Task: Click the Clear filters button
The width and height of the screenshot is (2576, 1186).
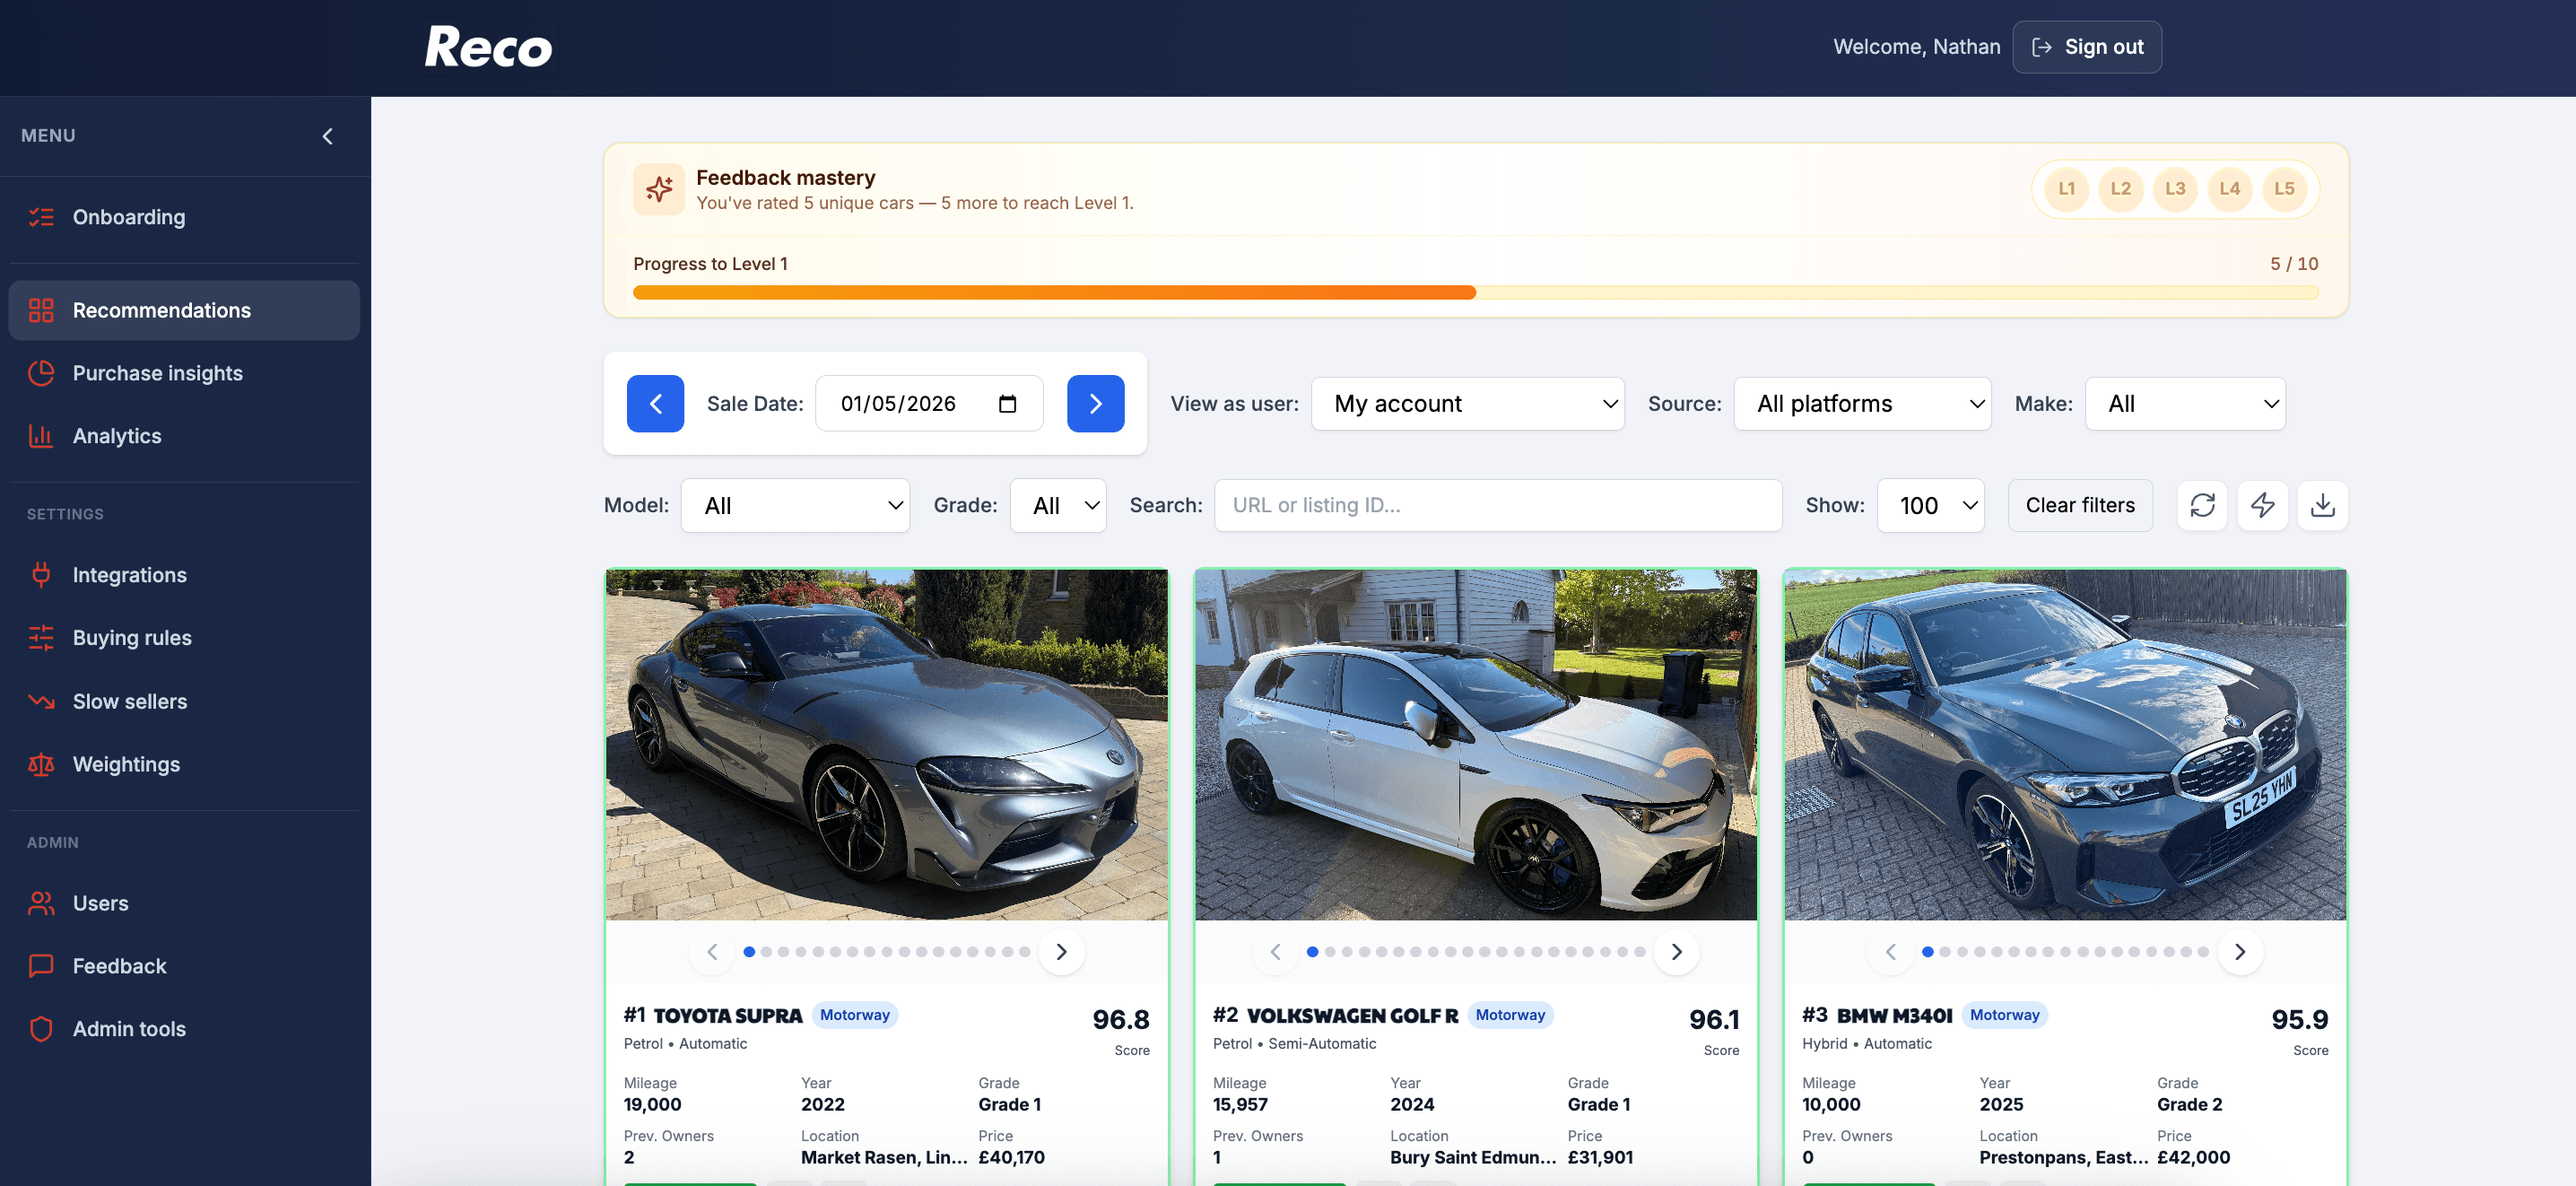Action: 2080,506
